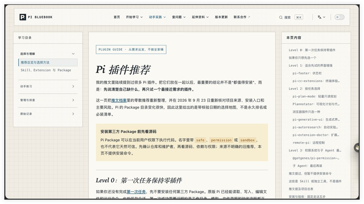Image resolution: width=364 pixels, height=204 pixels.
Task: Collapse the 选择与理解 sidebar section
Action: tap(48, 54)
